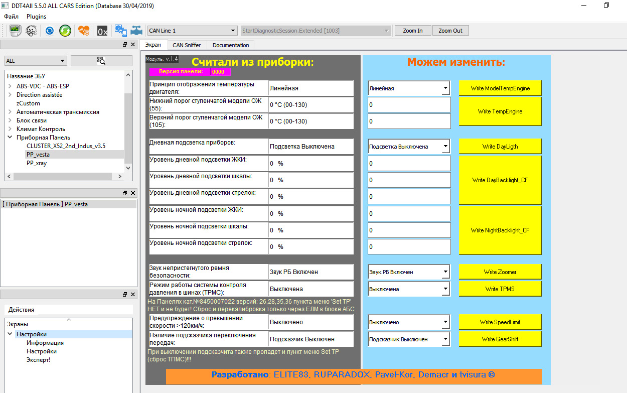Click the gear with hand pointer icon

(120, 31)
